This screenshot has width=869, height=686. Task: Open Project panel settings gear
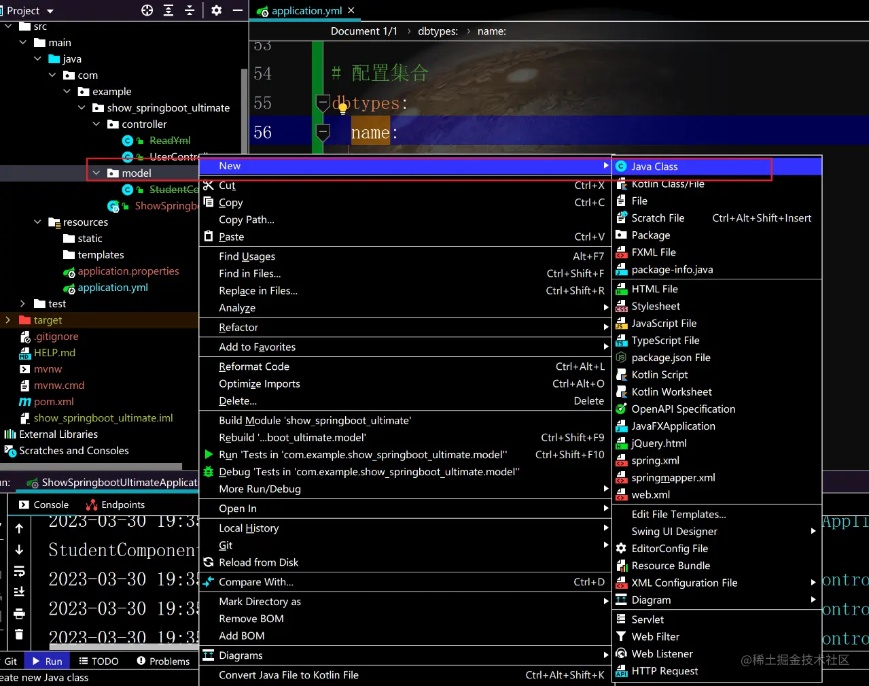(216, 10)
